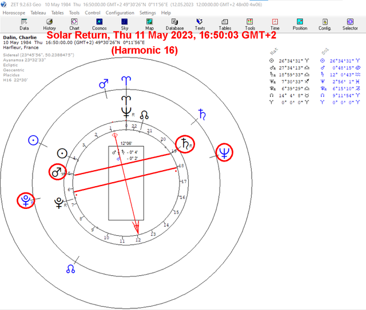
Task: Open the Data toolbar button
Action: (x=24, y=25)
